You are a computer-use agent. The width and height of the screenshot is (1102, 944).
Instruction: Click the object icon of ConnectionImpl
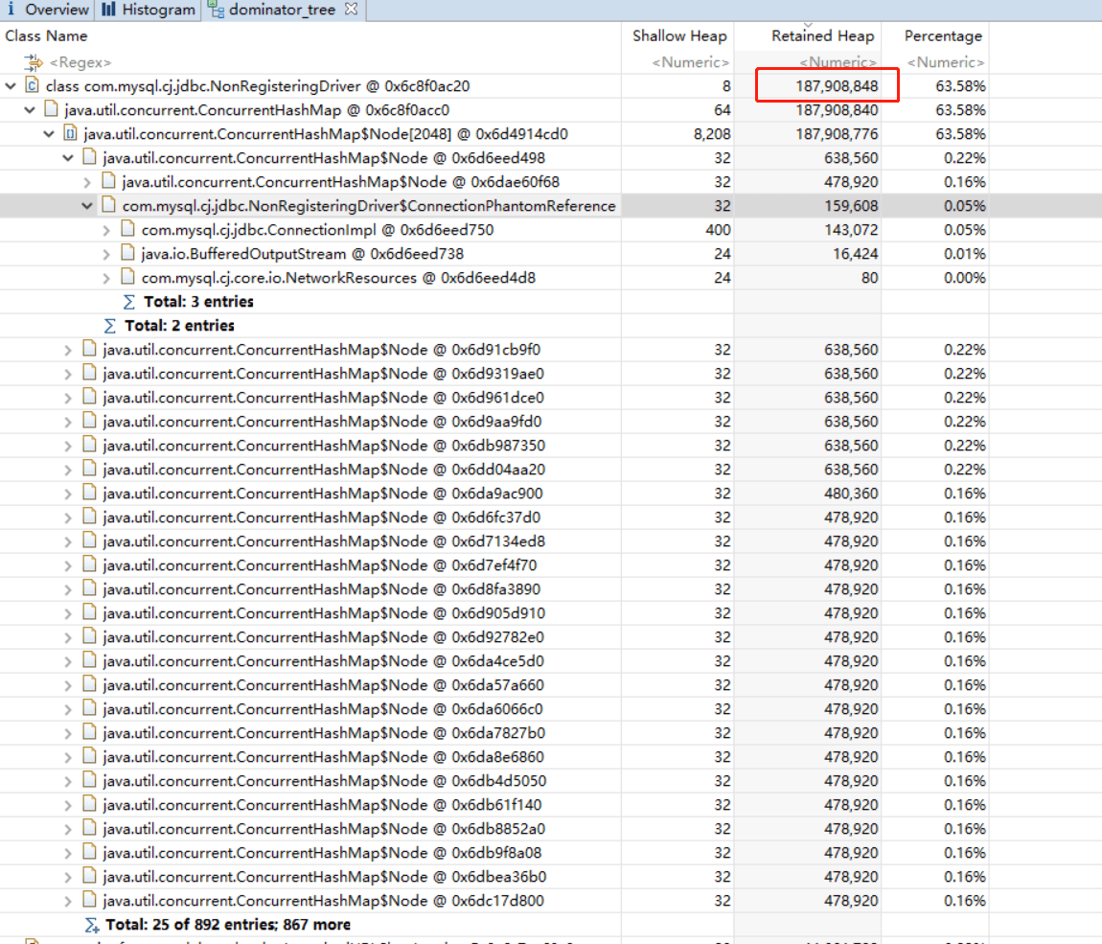coord(127,230)
